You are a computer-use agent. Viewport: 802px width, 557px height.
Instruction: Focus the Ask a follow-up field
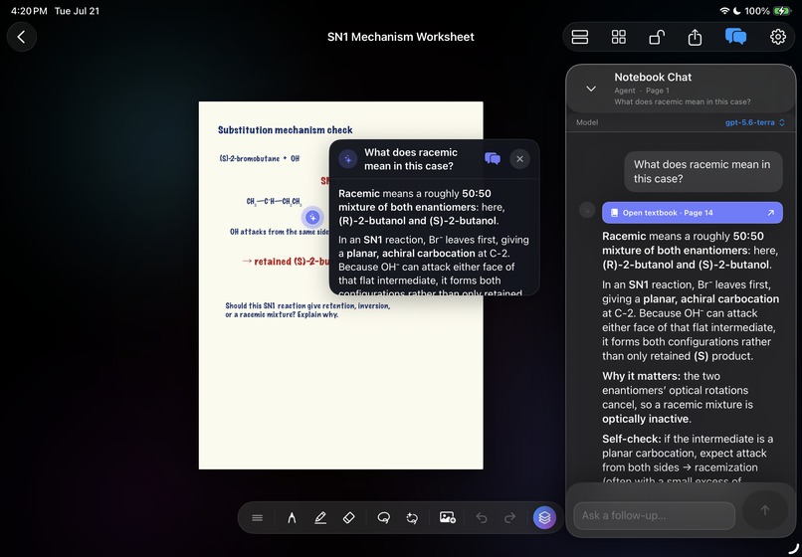654,515
